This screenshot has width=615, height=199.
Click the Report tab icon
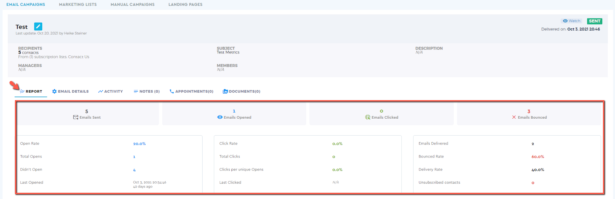22,91
